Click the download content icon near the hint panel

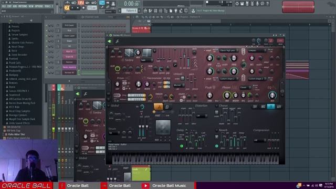coord(193,10)
